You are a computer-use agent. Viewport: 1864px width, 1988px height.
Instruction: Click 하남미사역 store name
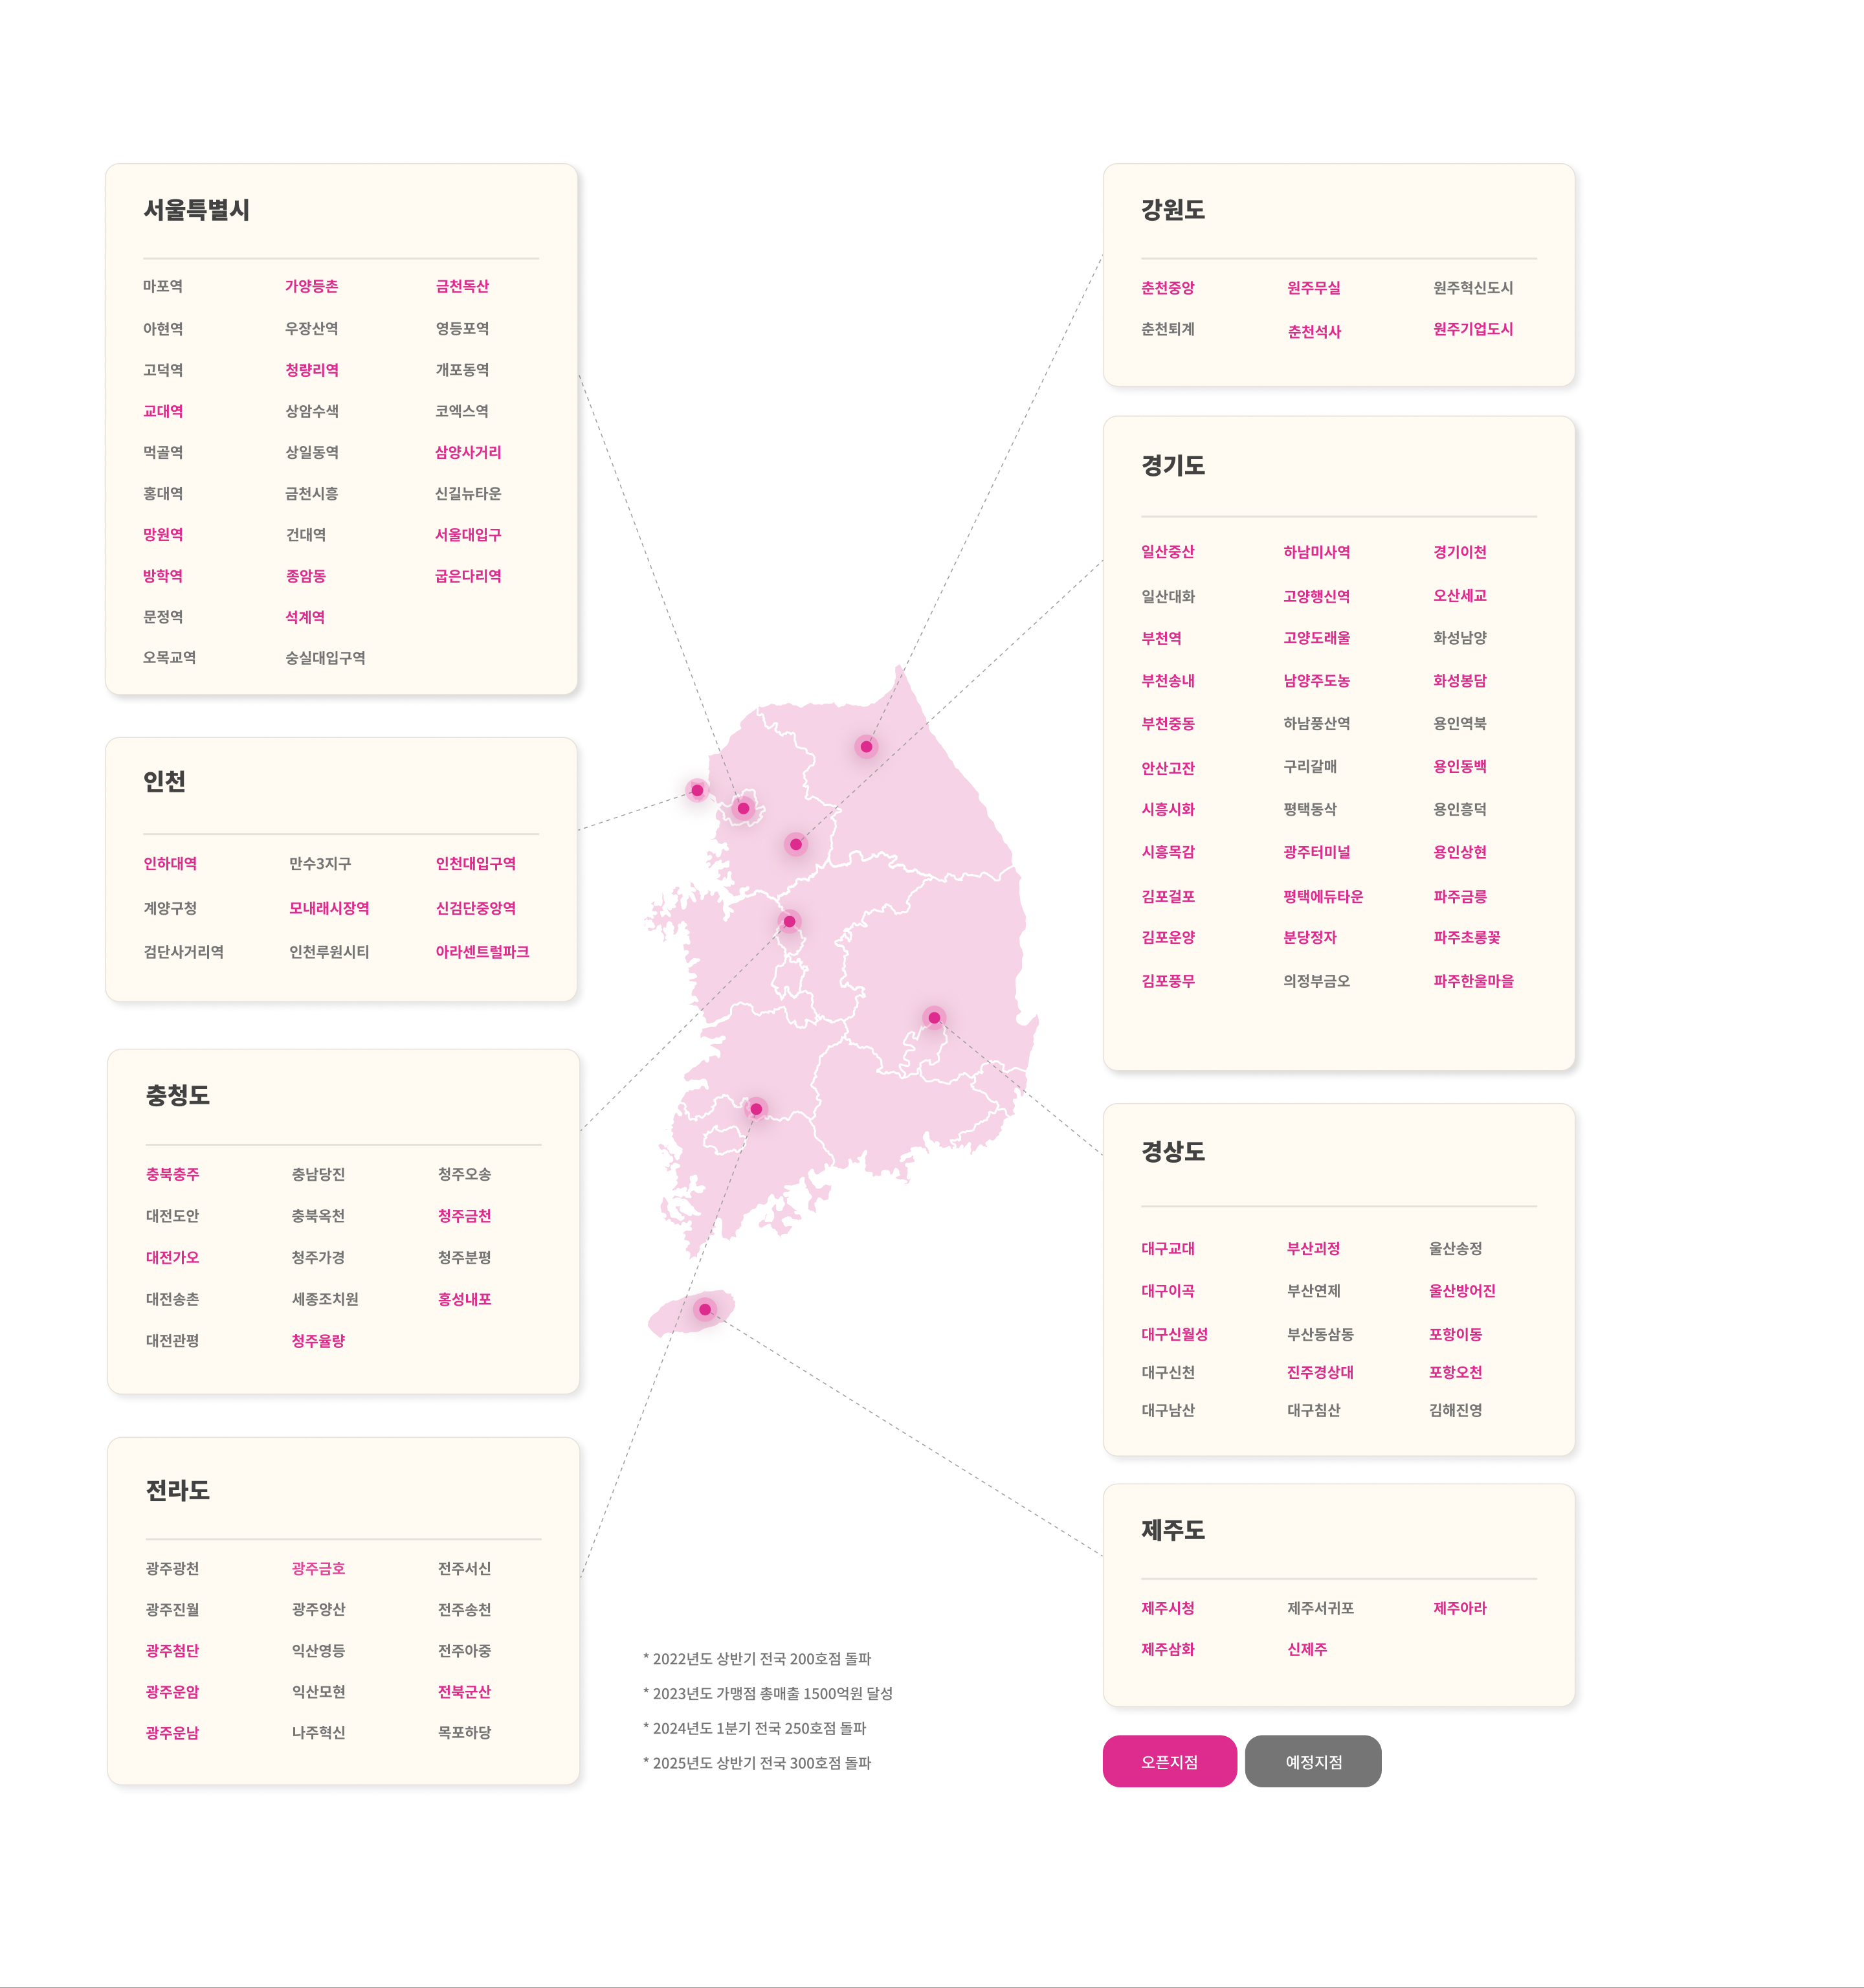[1317, 552]
